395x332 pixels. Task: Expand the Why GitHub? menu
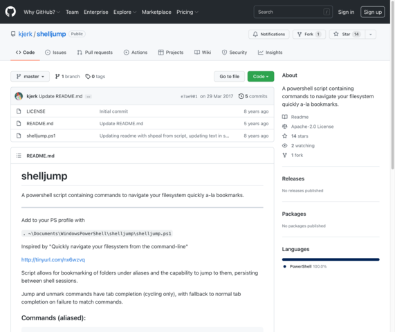(42, 12)
